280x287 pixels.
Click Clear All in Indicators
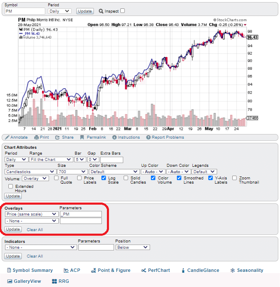35,256
